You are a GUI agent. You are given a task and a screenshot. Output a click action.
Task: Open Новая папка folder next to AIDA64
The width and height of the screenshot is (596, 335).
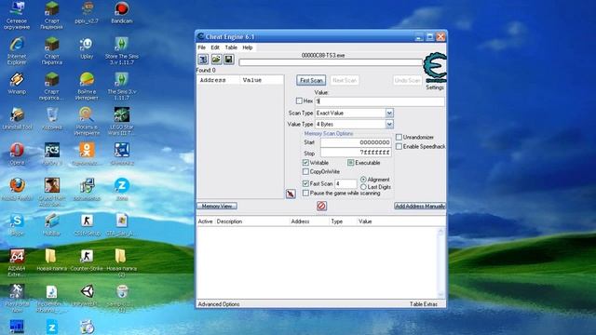[x=52, y=261]
